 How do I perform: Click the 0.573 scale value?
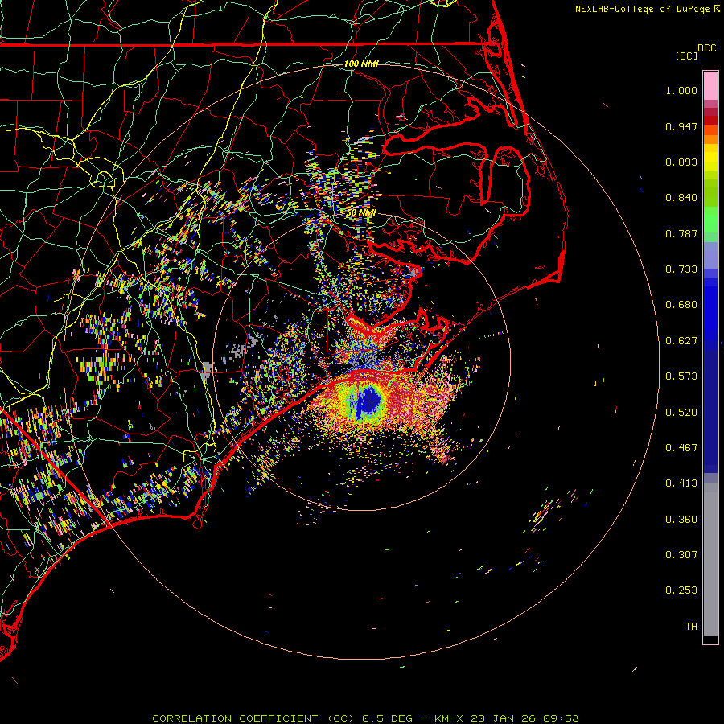point(681,376)
